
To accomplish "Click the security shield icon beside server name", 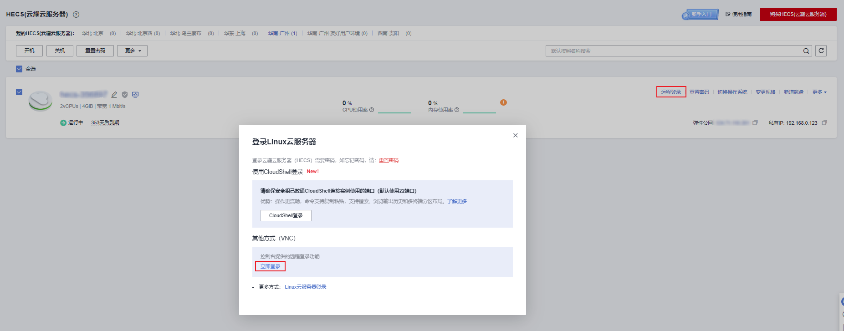I will 125,95.
